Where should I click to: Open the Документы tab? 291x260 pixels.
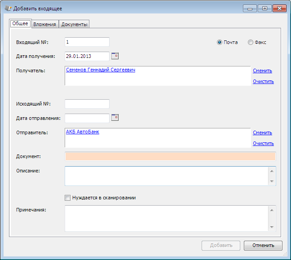(x=74, y=24)
